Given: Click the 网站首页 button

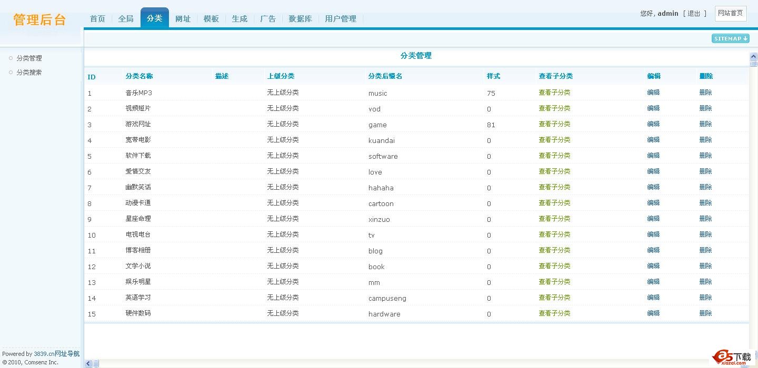Looking at the screenshot, I should pos(730,13).
